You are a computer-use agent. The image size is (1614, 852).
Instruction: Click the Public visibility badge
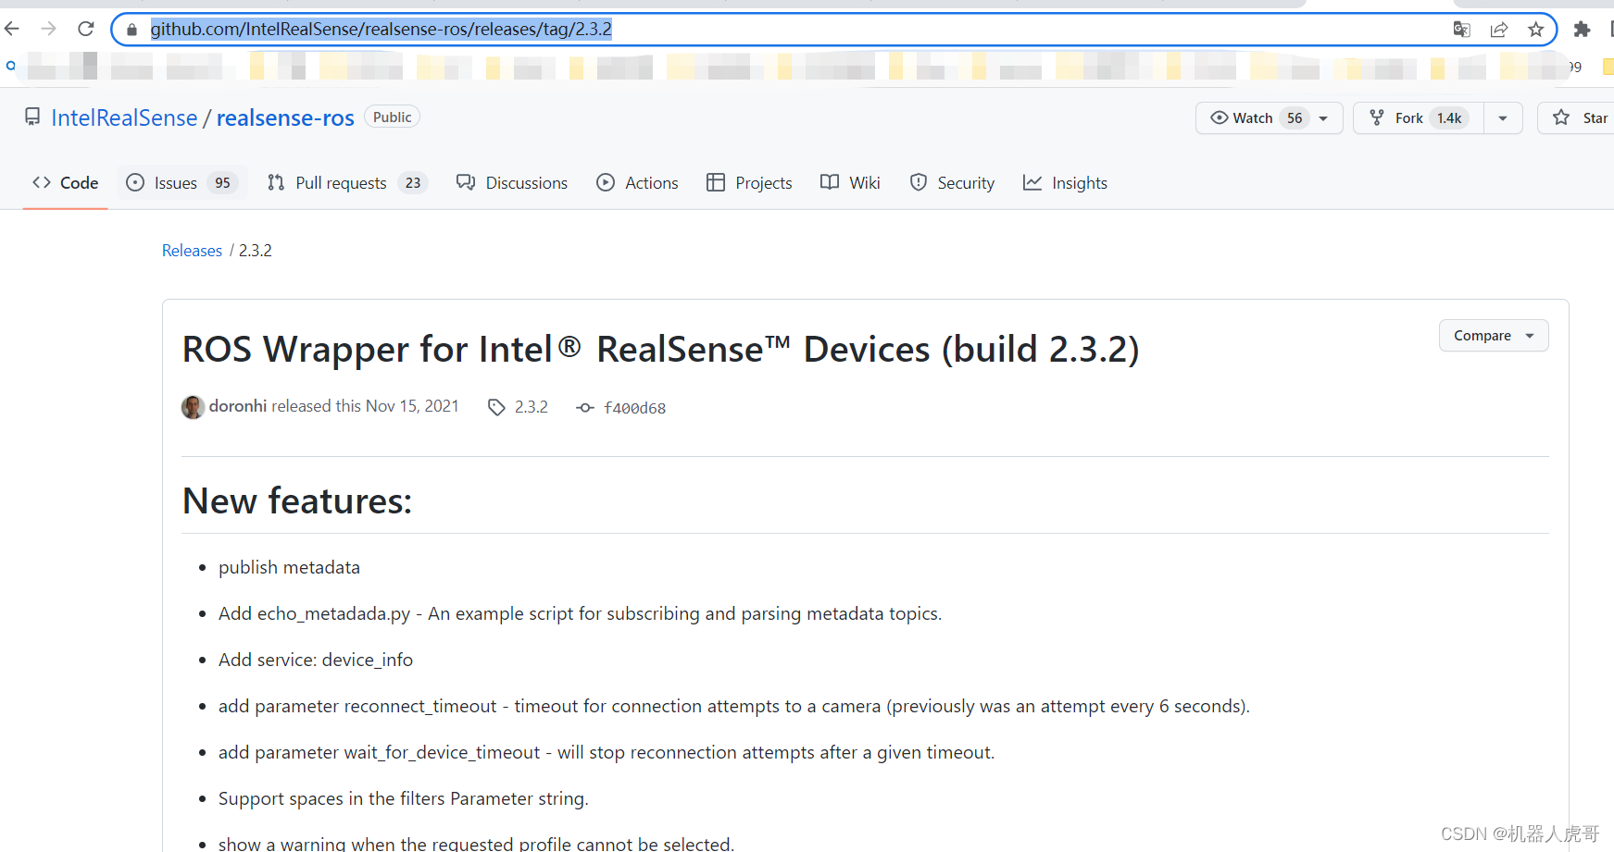point(393,117)
